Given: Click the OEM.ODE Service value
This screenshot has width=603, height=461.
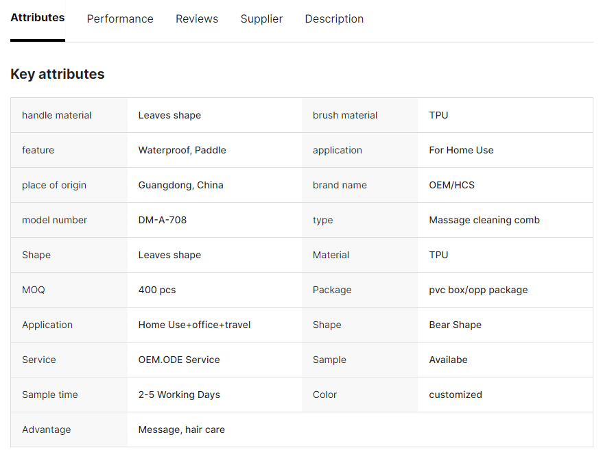Looking at the screenshot, I should pos(179,360).
